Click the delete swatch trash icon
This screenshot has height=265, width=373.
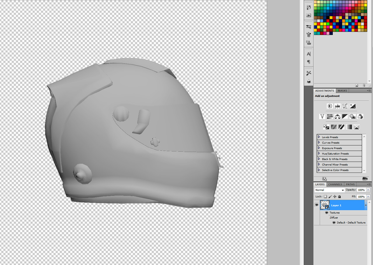click(364, 86)
